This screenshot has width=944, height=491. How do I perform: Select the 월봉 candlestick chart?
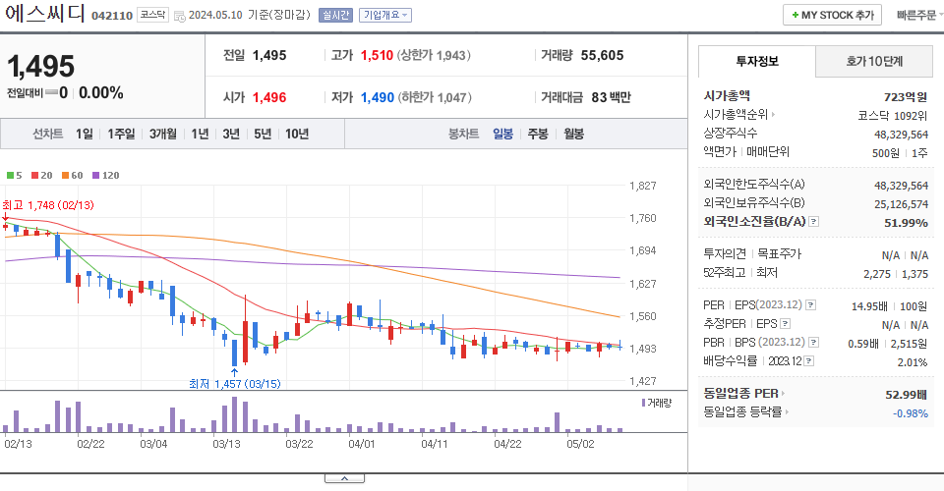[x=573, y=134]
